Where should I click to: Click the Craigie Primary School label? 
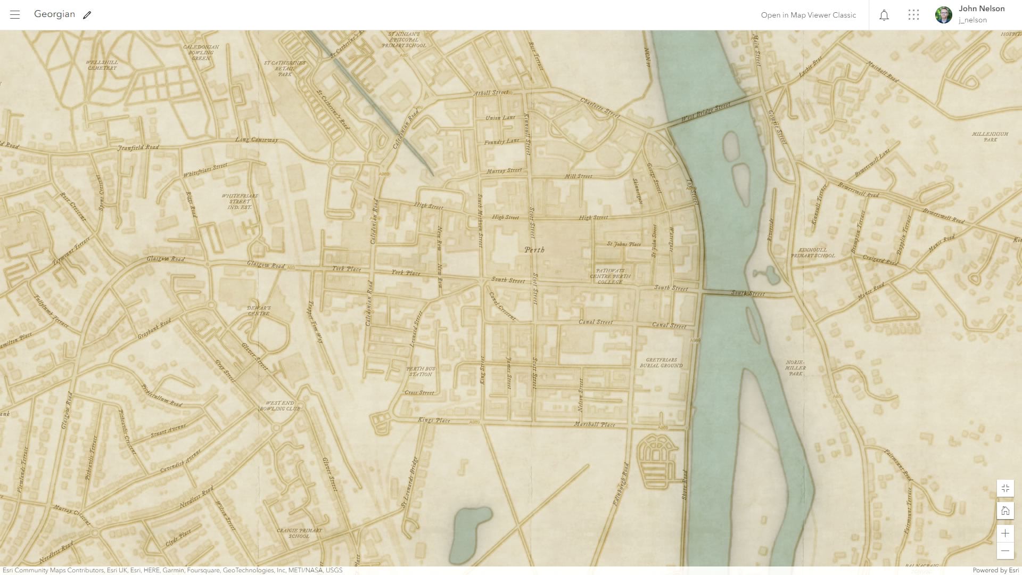[299, 533]
